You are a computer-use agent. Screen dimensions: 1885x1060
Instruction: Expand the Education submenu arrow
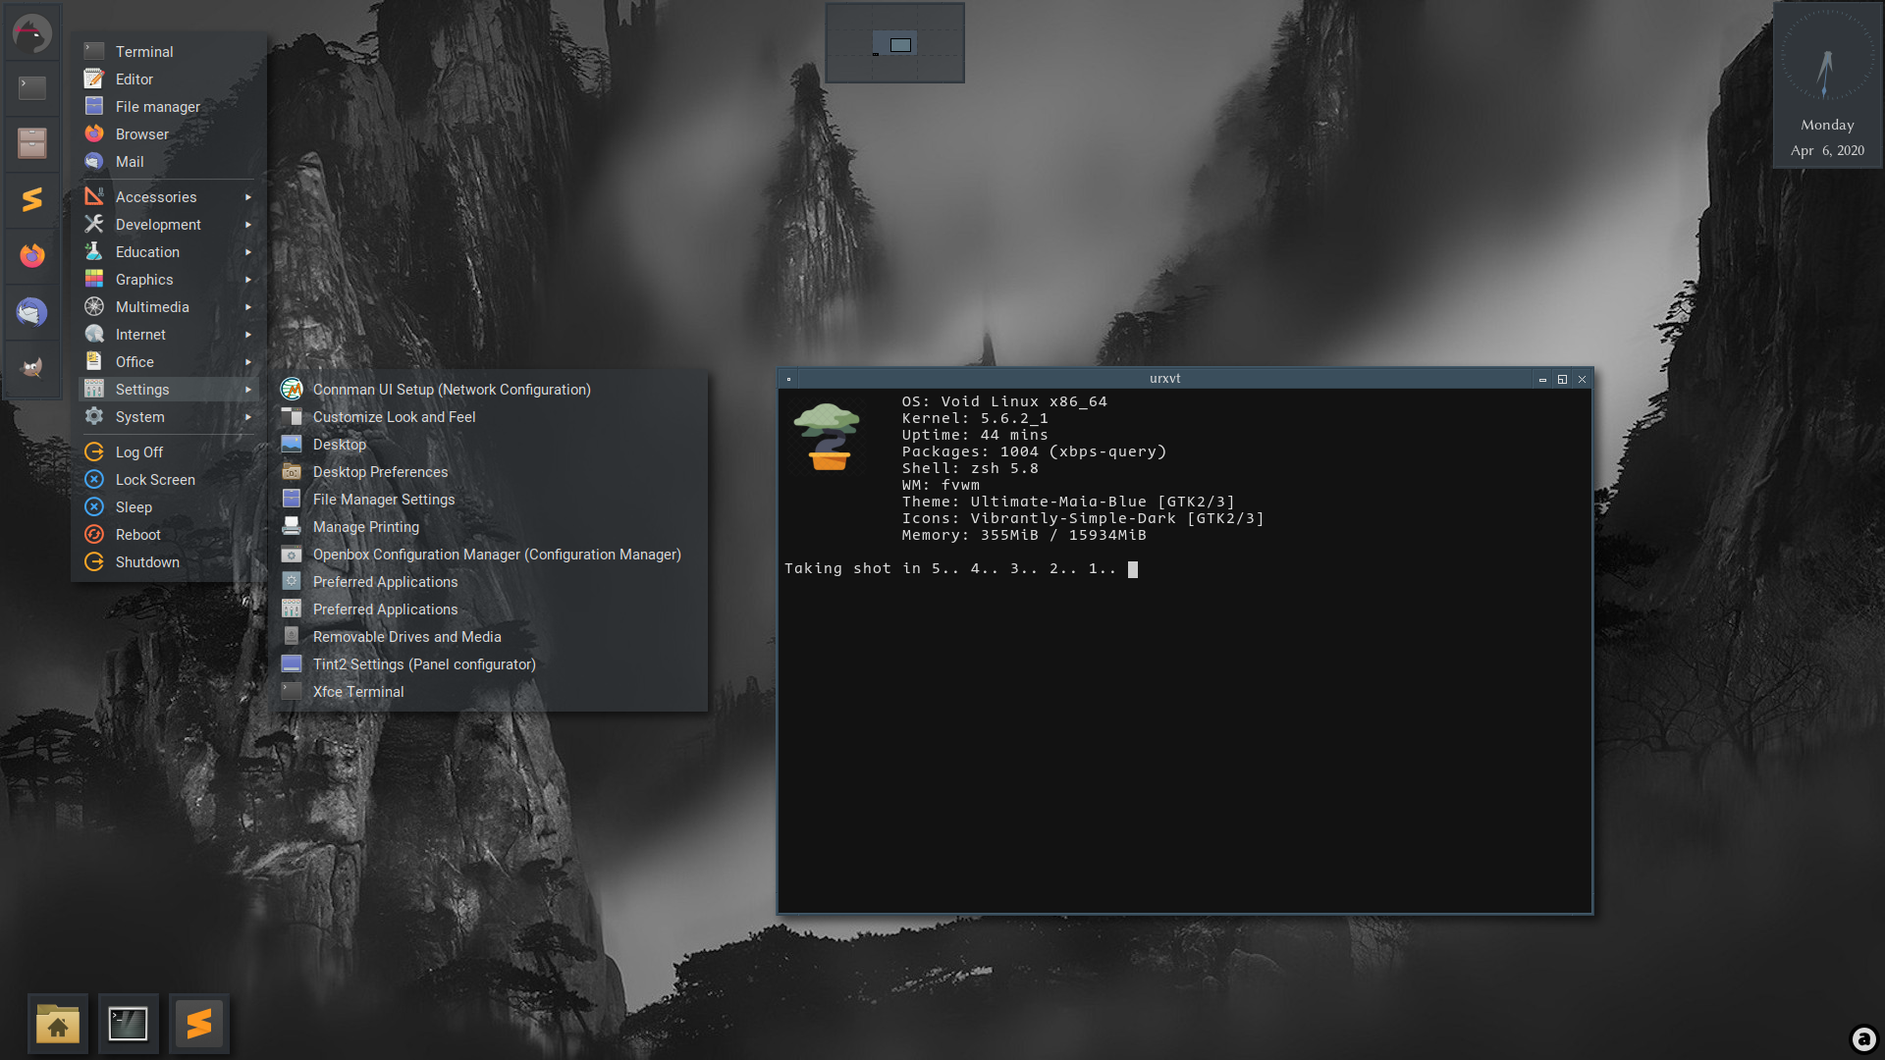point(248,252)
